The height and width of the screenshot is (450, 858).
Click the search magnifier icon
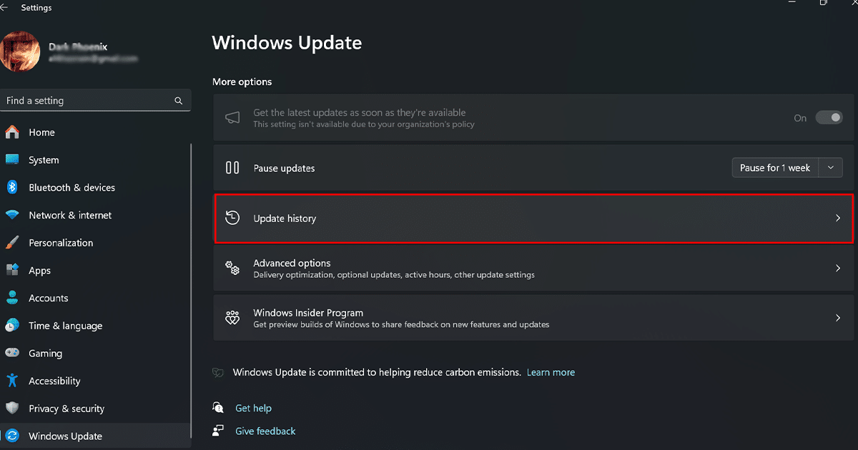(179, 101)
